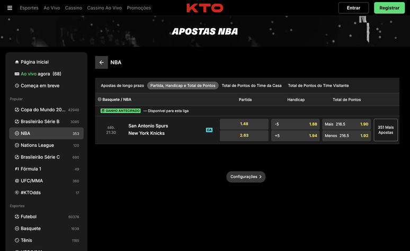The image size is (410, 251).
Task: Click the green Registrar button
Action: point(389,8)
